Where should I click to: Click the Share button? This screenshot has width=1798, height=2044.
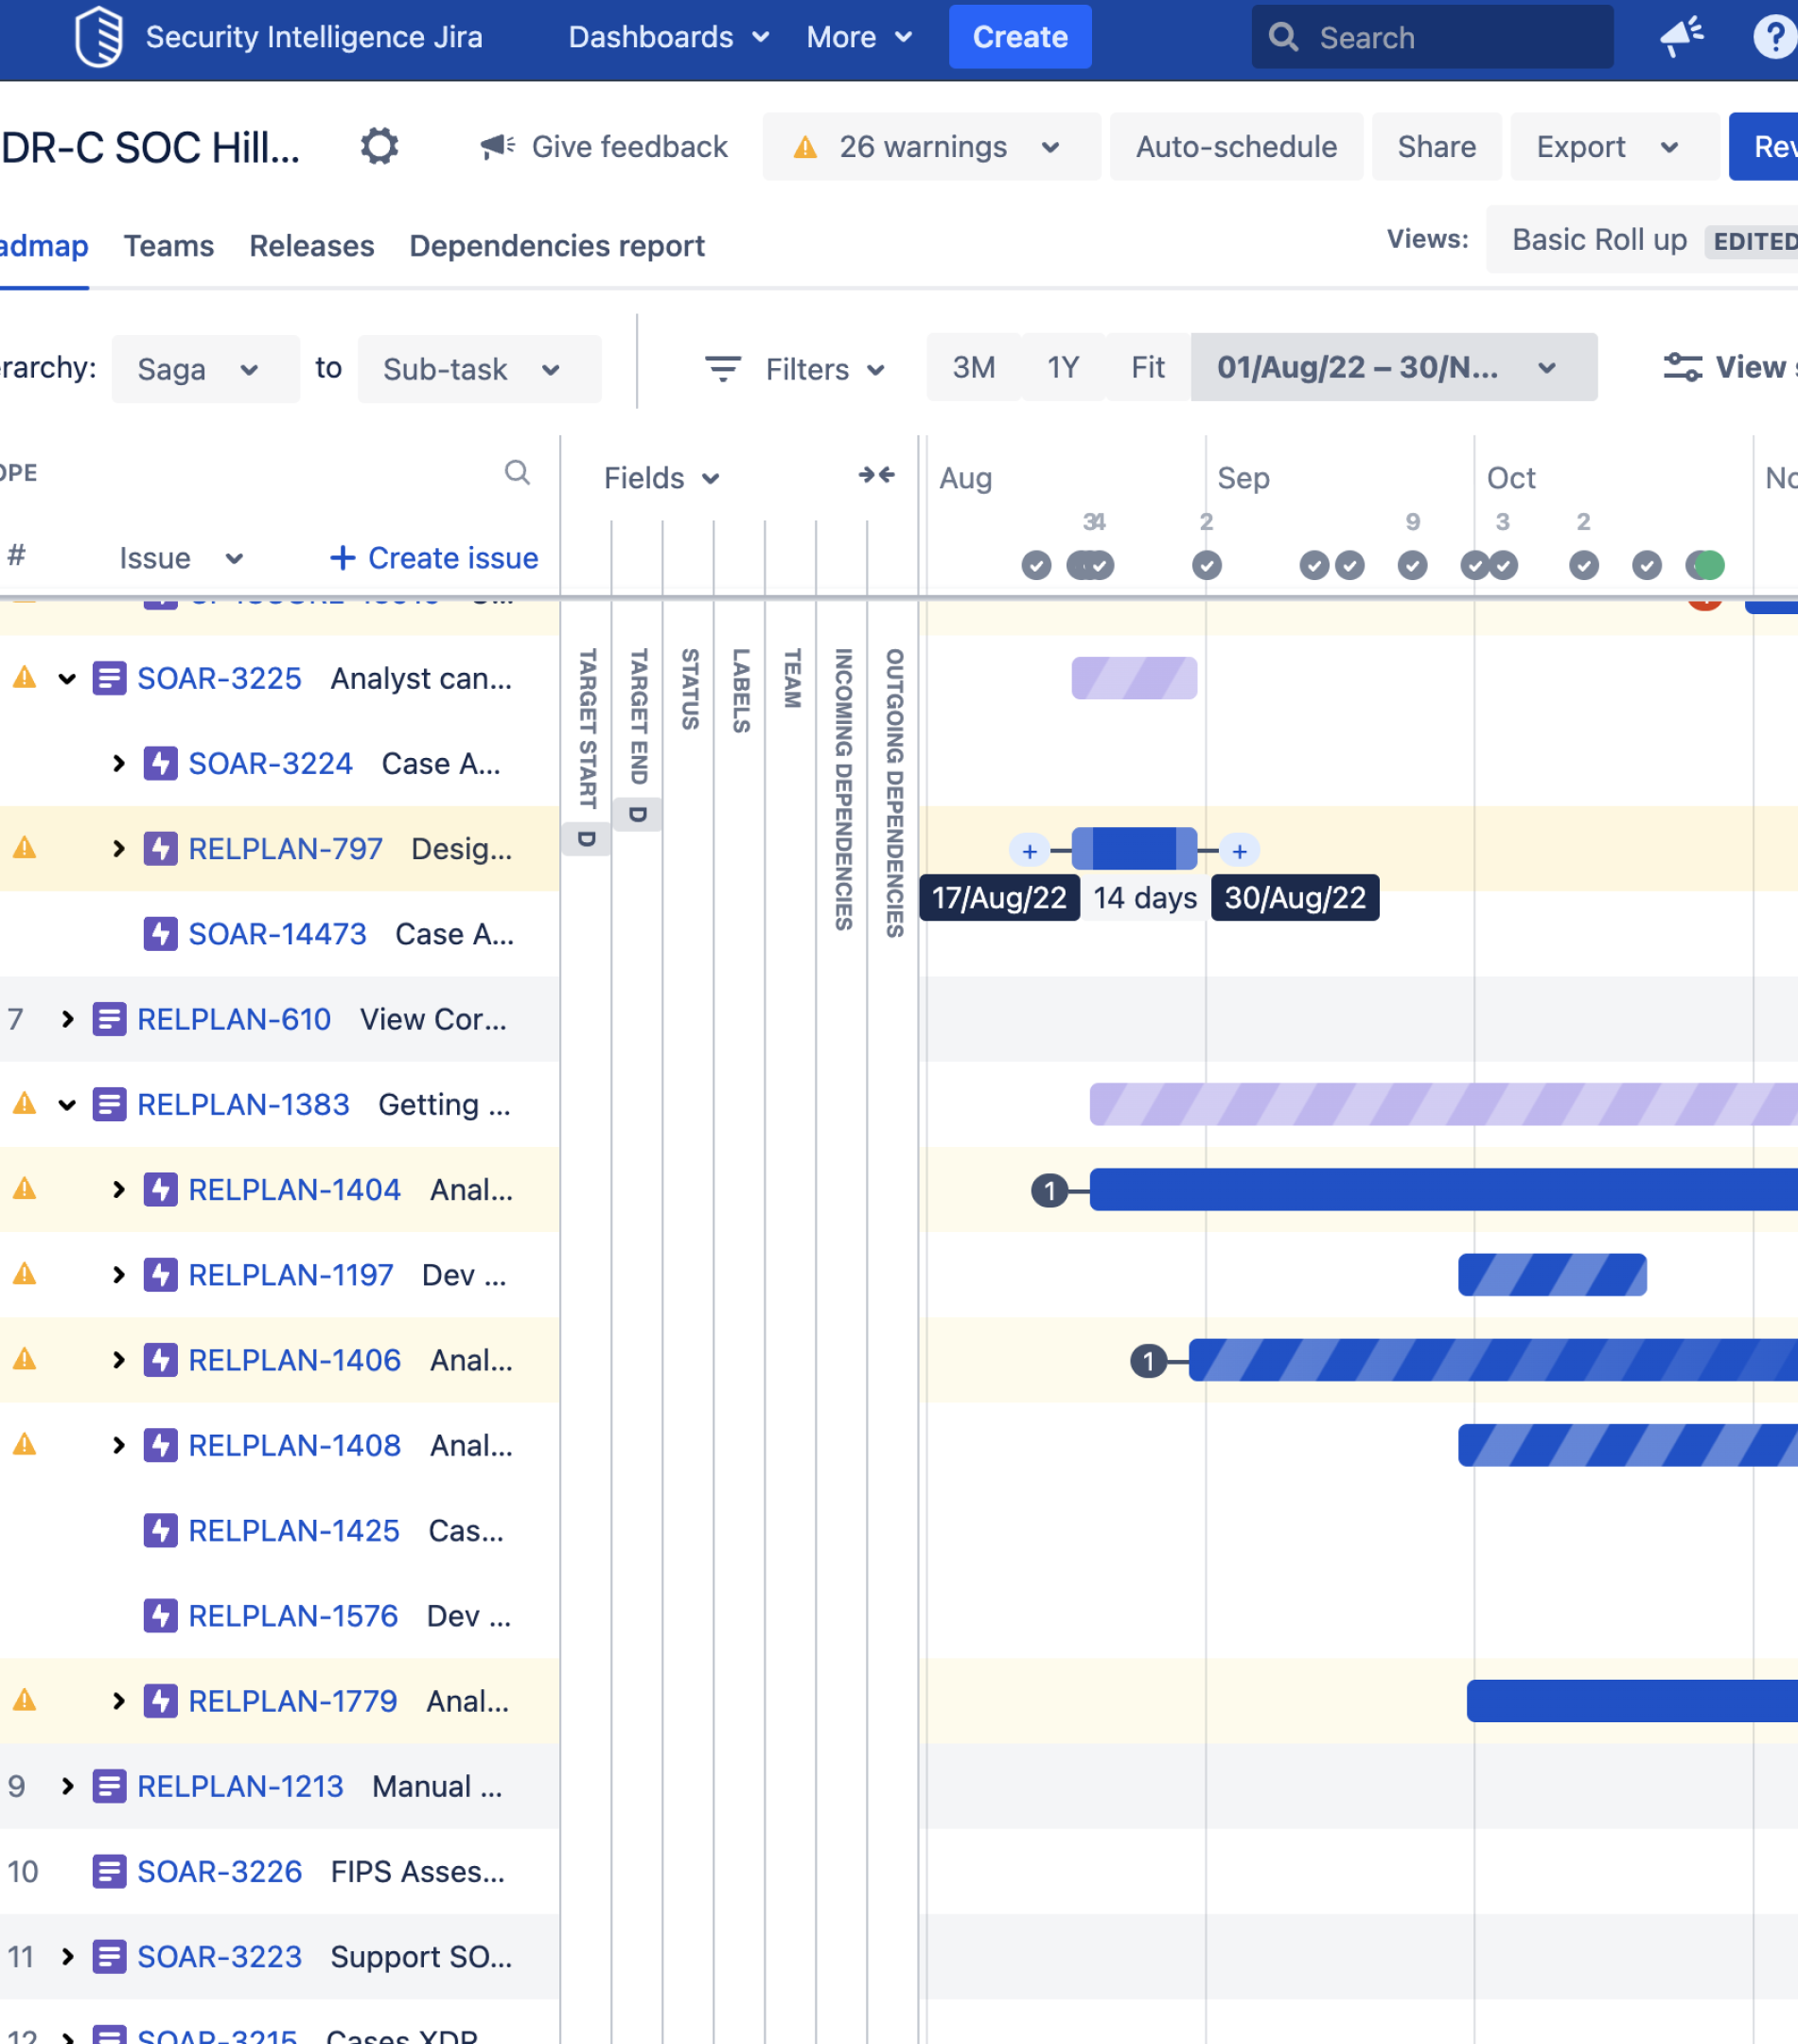(x=1436, y=147)
